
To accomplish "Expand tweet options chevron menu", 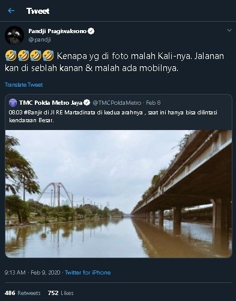I will coord(229,31).
